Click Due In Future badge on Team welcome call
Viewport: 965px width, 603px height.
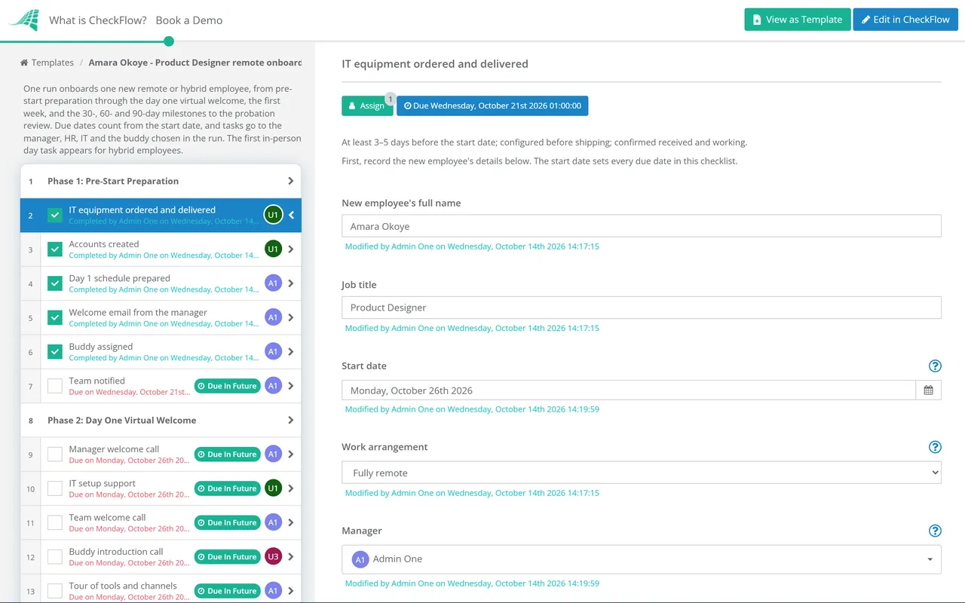click(227, 523)
